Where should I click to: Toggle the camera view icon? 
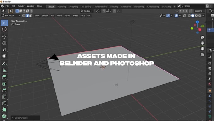pyautogui.click(x=202, y=49)
